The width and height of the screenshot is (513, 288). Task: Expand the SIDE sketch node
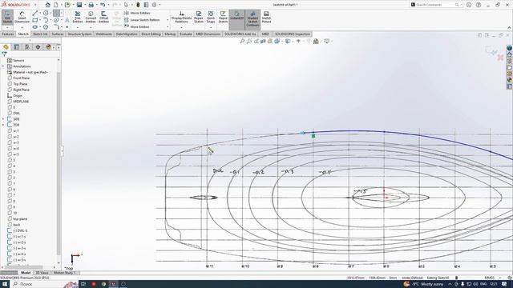tap(3, 119)
